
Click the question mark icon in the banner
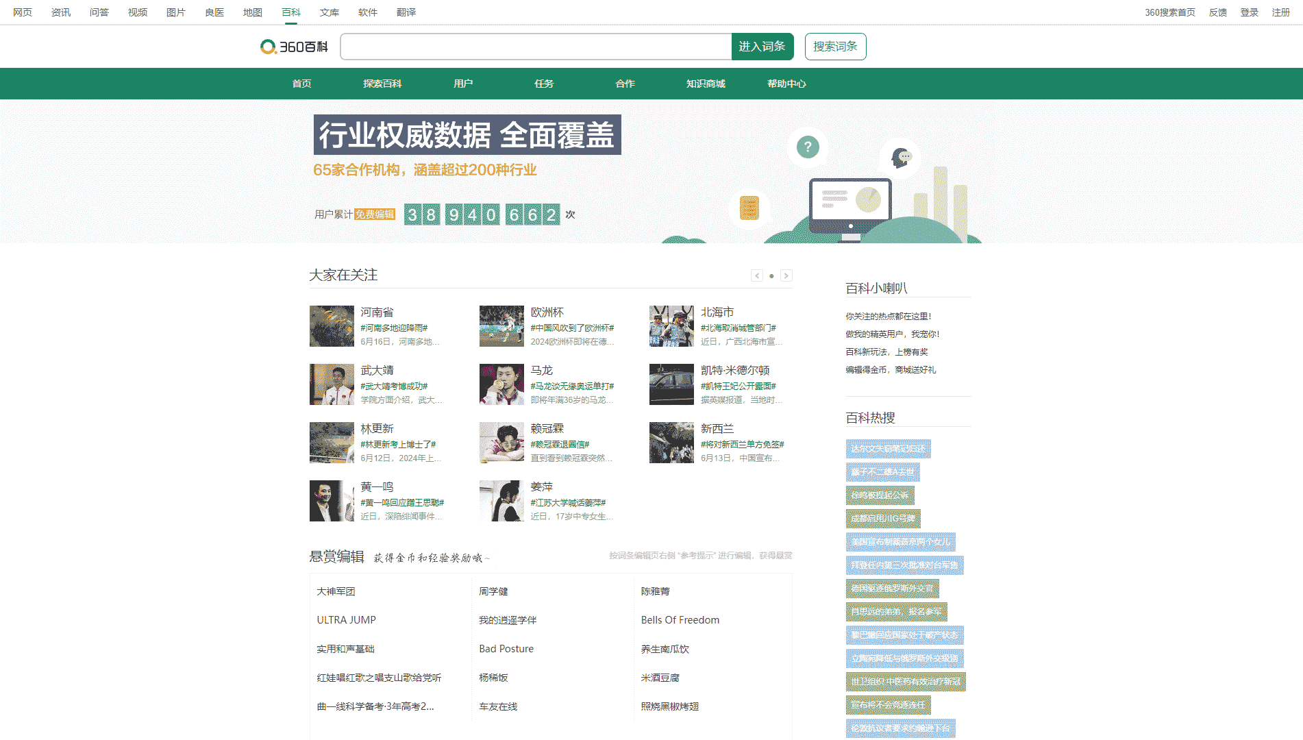(808, 147)
